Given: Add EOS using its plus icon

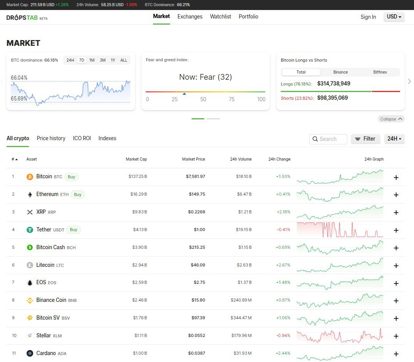Looking at the screenshot, I should [396, 283].
